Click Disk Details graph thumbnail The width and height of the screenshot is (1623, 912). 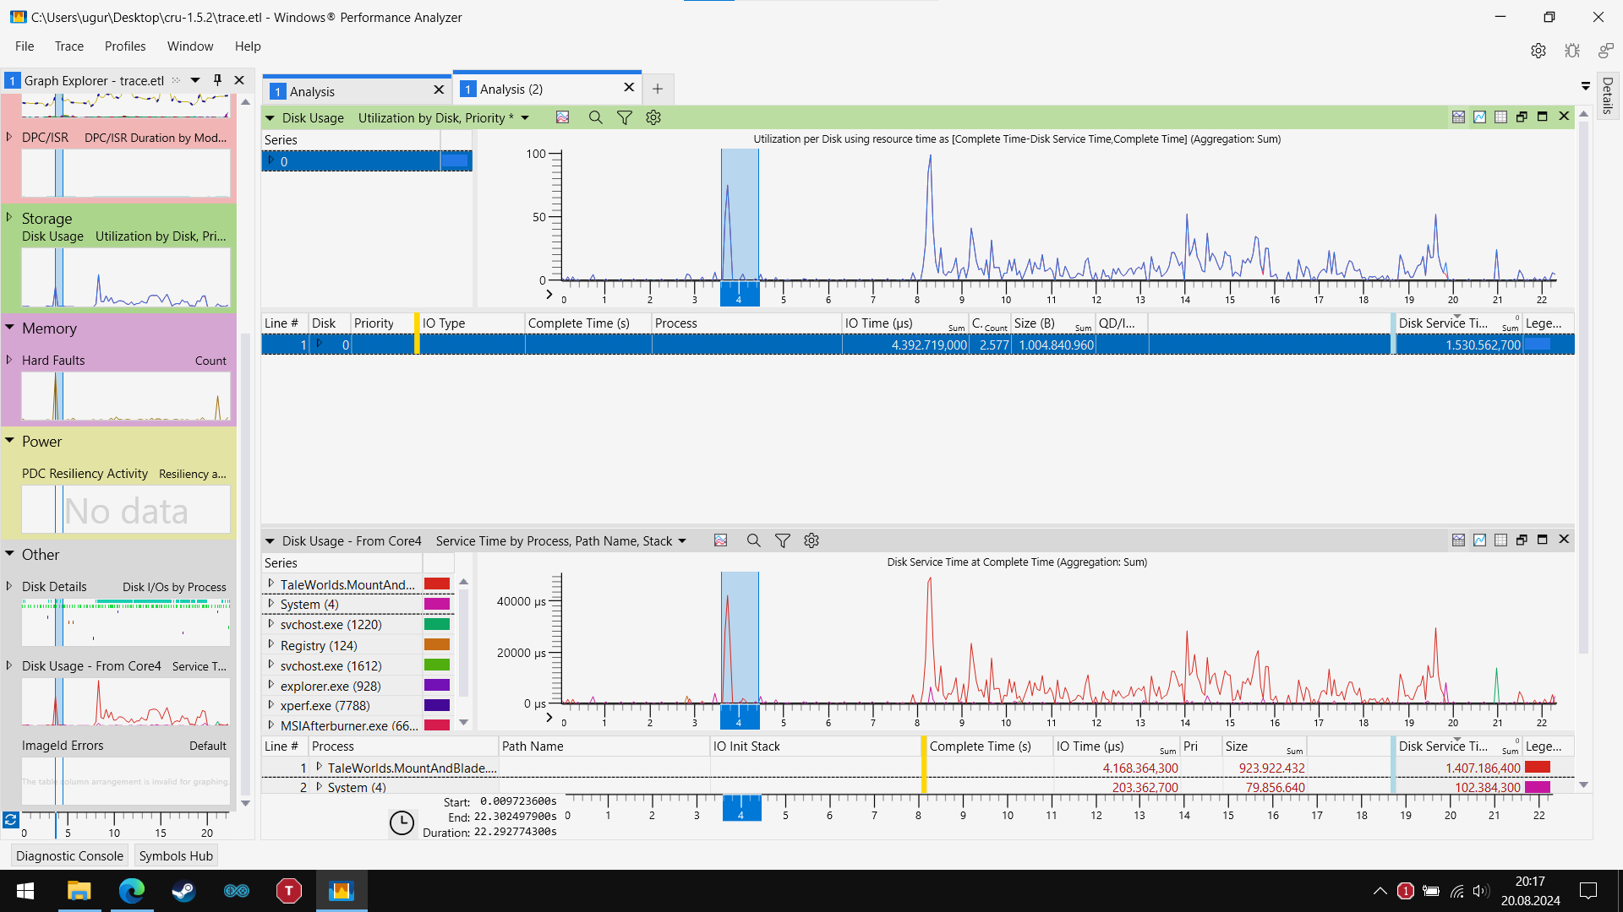click(125, 622)
